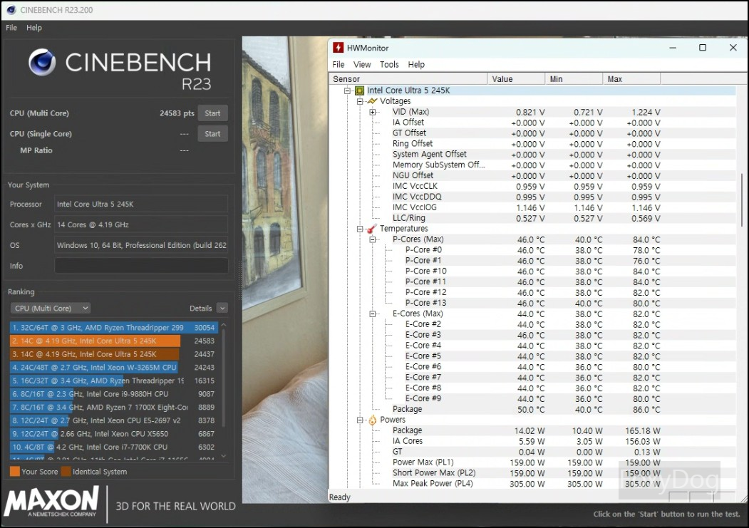Open the CPU (Multi Core) ranking dropdown
Image resolution: width=749 pixels, height=528 pixels.
point(50,308)
